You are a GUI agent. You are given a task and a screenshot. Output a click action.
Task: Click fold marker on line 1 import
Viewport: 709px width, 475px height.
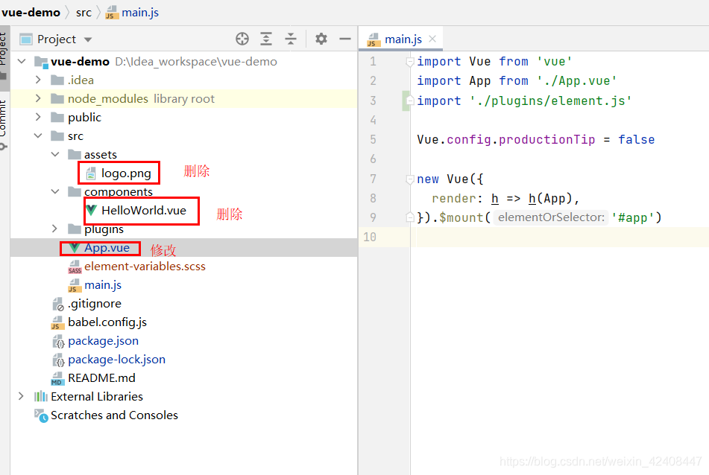[x=409, y=61]
